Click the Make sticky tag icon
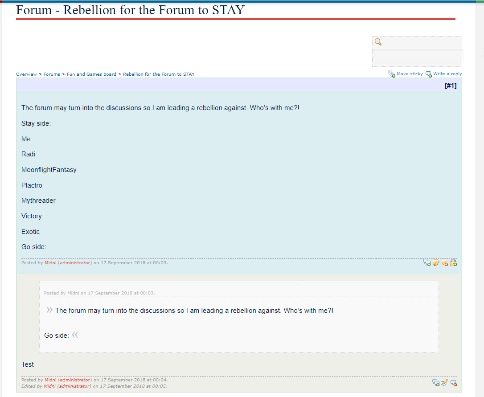 point(392,74)
